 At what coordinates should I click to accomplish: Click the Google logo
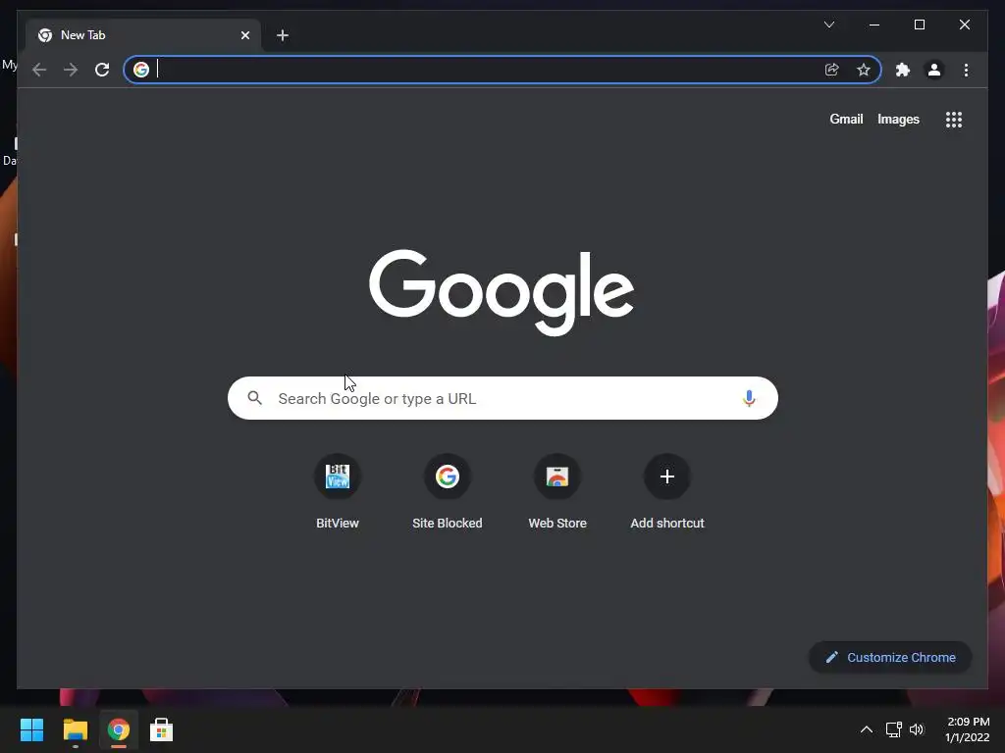(502, 292)
